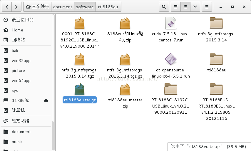251x151 pixels.
Task: Open view options dropdown arrow
Action: (195, 6)
